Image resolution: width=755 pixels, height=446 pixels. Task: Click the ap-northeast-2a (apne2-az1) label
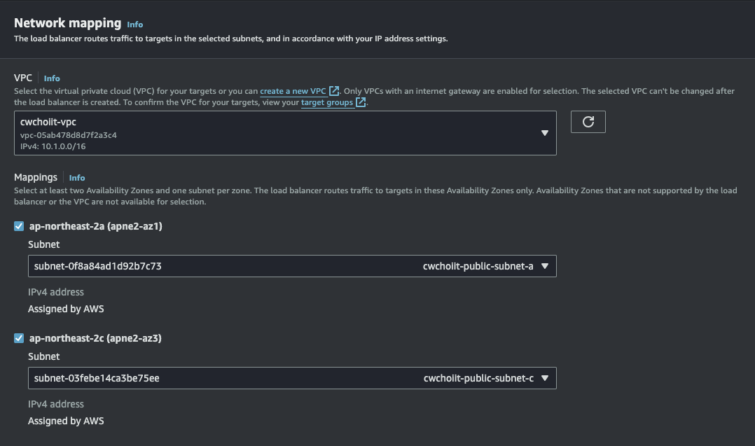click(x=96, y=226)
